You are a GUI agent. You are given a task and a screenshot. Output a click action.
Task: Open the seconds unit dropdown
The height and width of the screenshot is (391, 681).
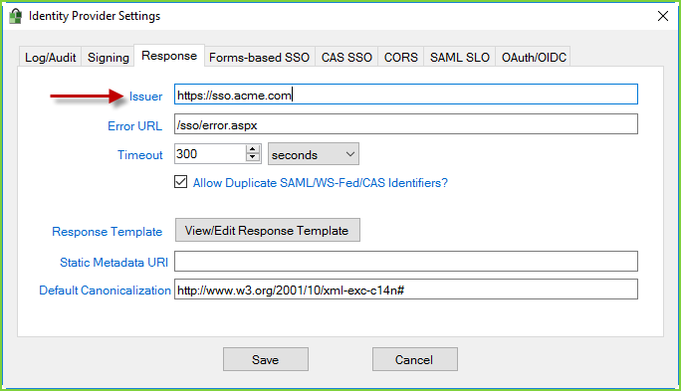point(314,154)
